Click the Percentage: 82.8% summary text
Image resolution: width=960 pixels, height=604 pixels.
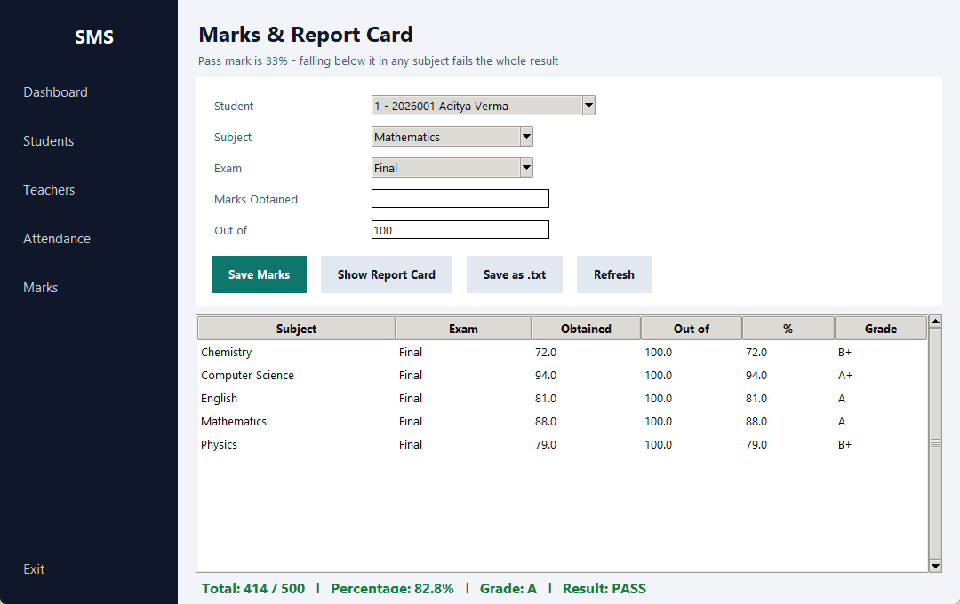[x=393, y=589]
